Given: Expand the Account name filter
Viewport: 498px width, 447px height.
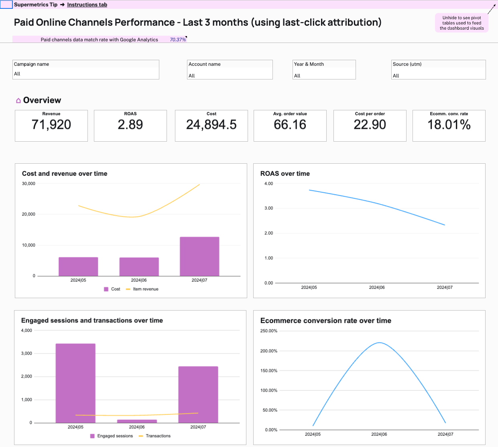Looking at the screenshot, I should point(230,70).
